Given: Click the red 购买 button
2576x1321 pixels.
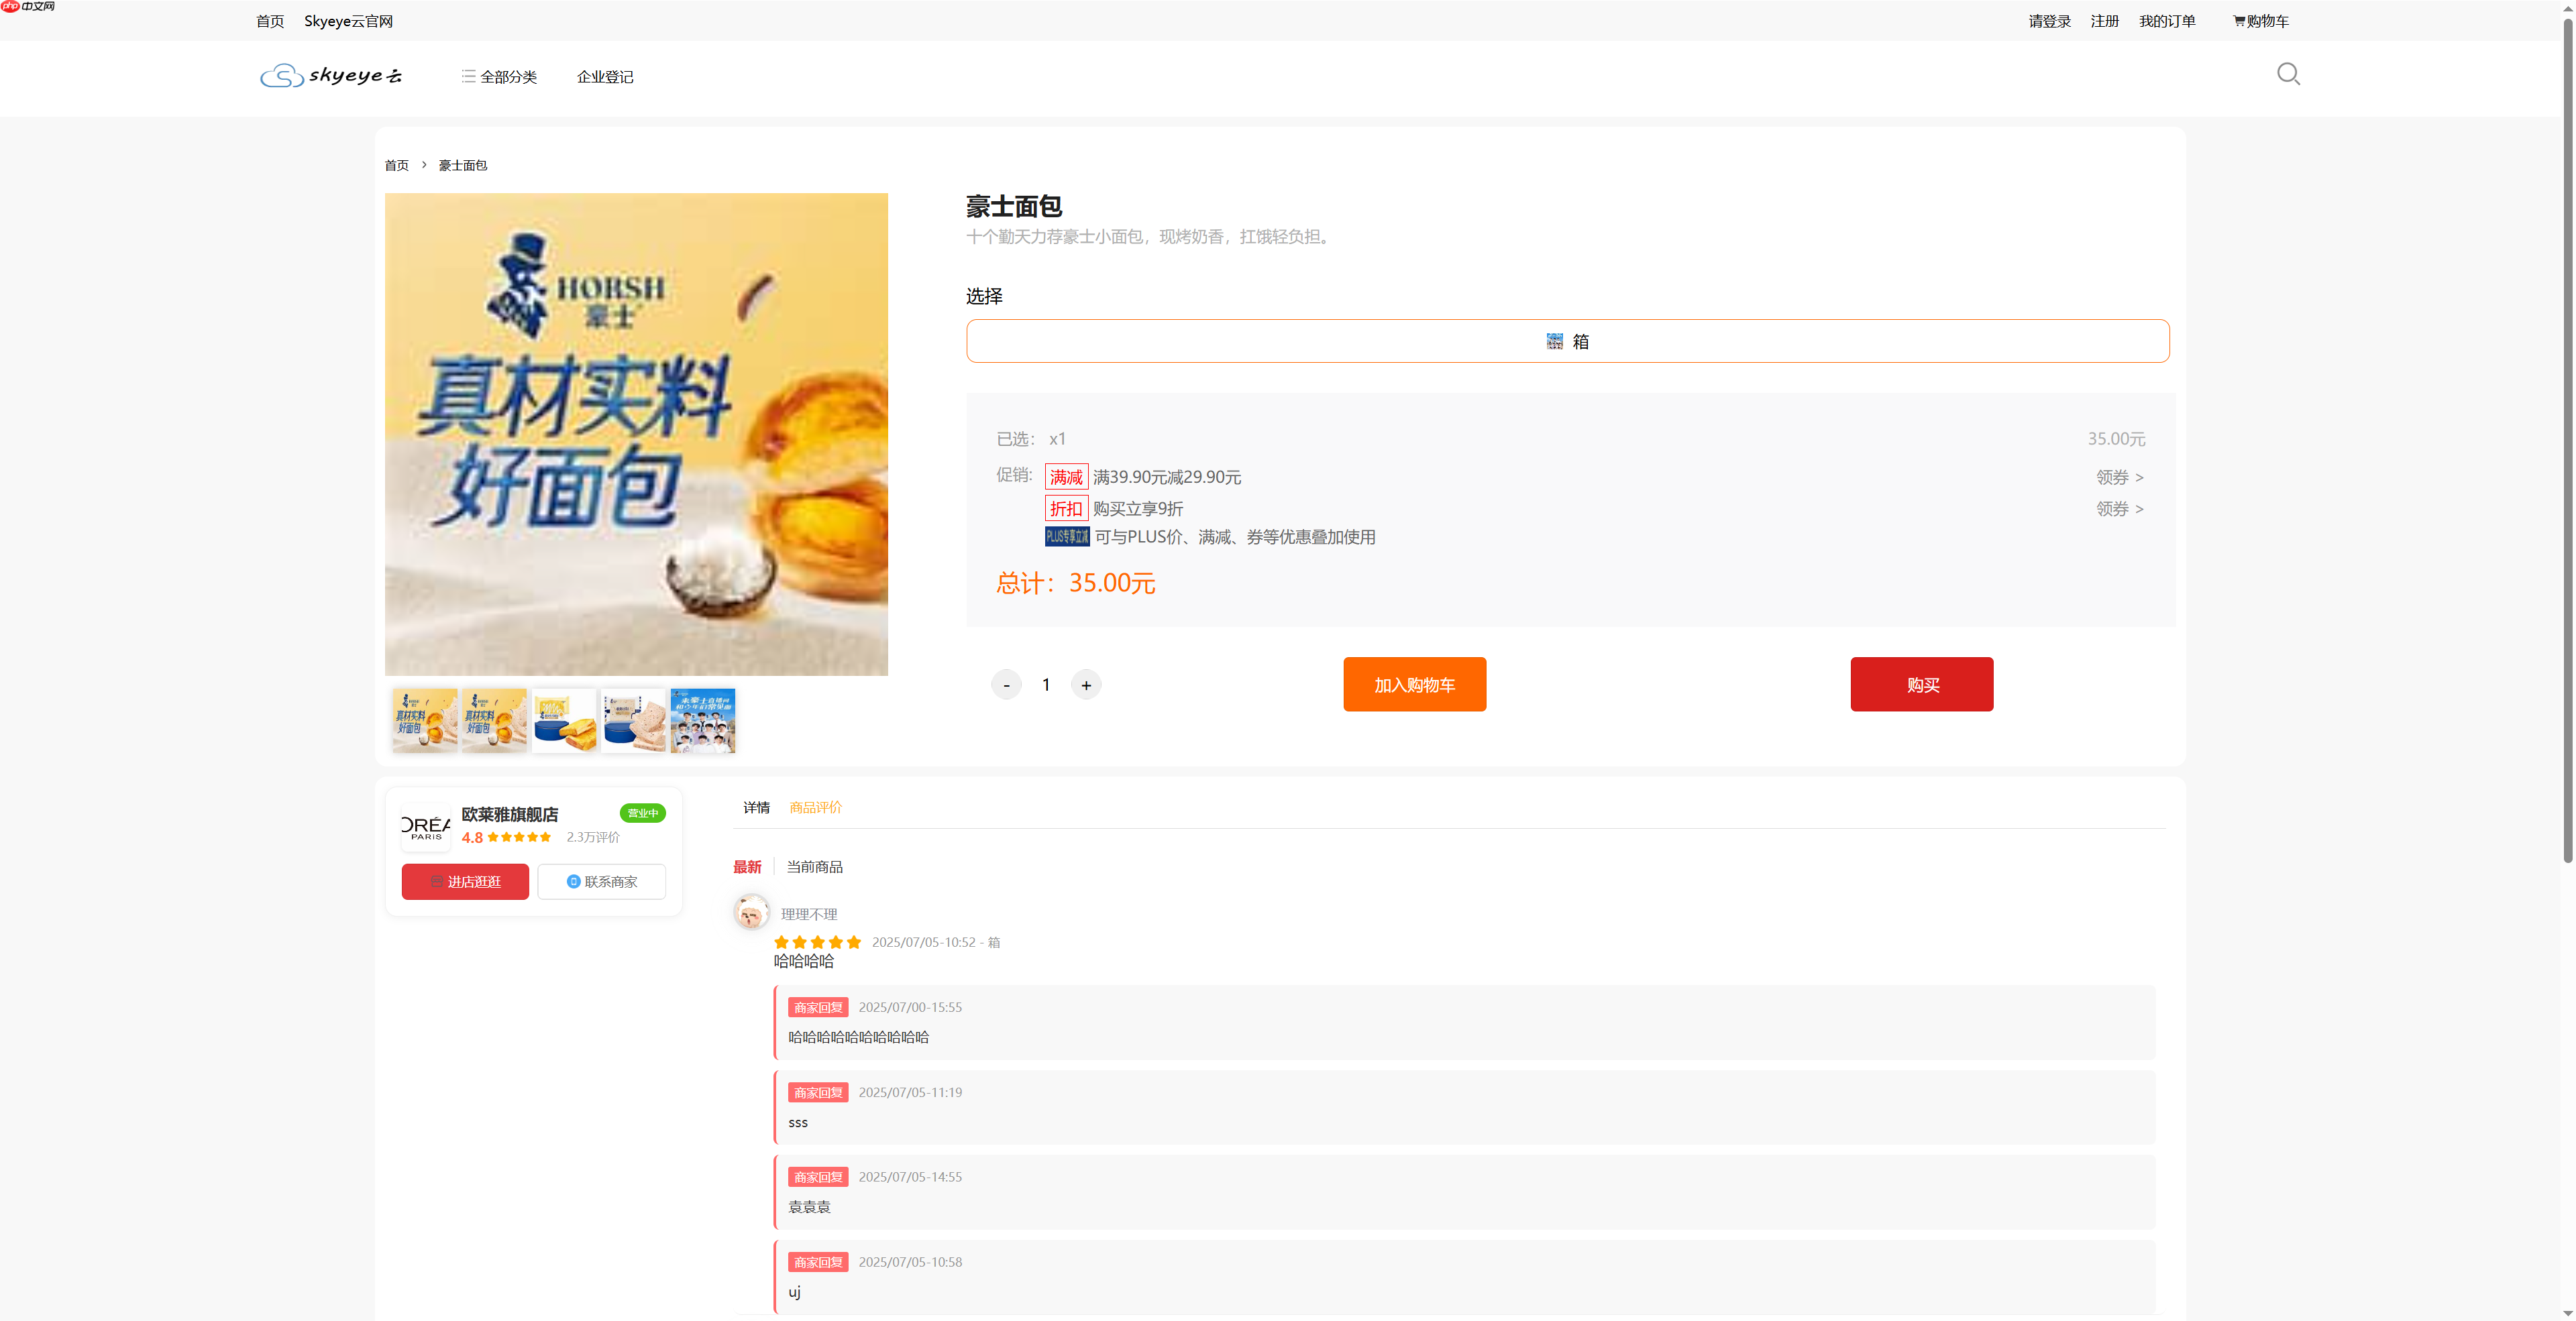Looking at the screenshot, I should pos(1921,683).
